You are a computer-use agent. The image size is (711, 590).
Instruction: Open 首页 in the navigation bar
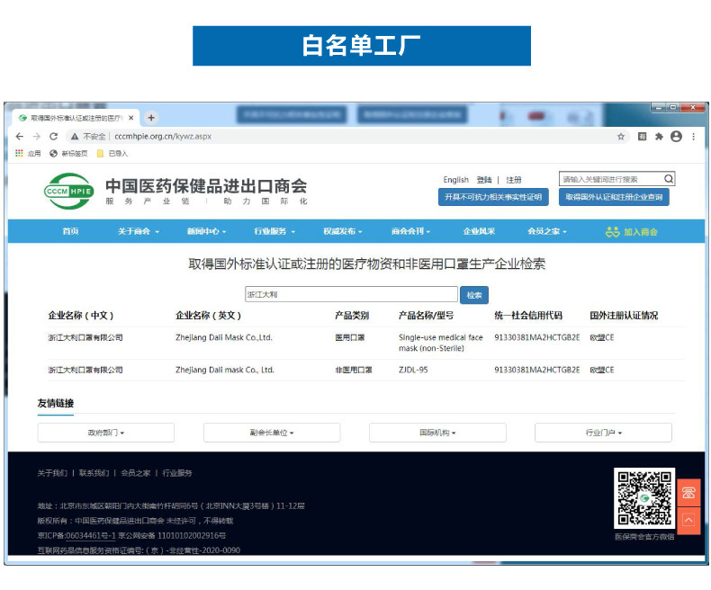[70, 231]
